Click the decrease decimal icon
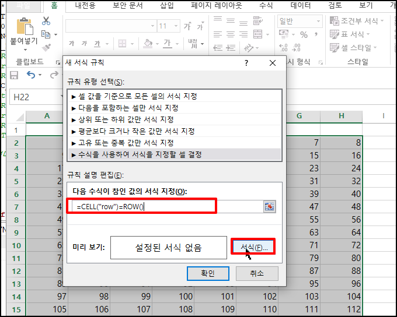 296,48
